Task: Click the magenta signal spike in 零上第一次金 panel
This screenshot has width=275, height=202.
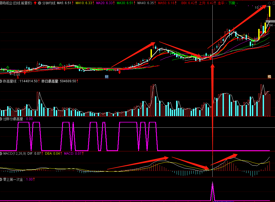Action: (213, 191)
